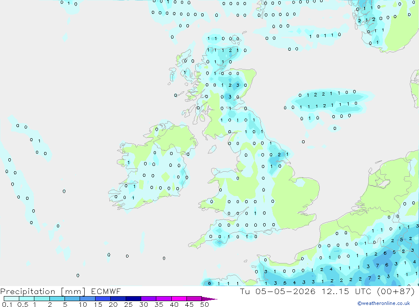The width and height of the screenshot is (419, 307).
Task: Click the '50' legend scale label
Action: coord(204,304)
